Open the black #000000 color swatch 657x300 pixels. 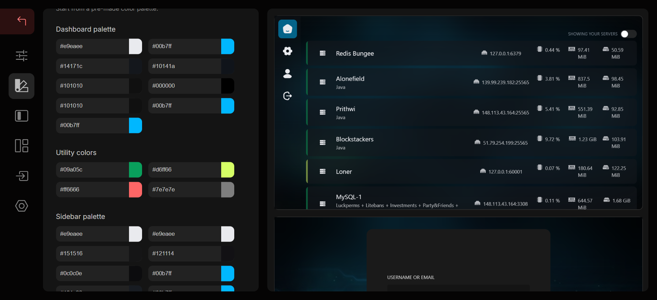pos(228,86)
